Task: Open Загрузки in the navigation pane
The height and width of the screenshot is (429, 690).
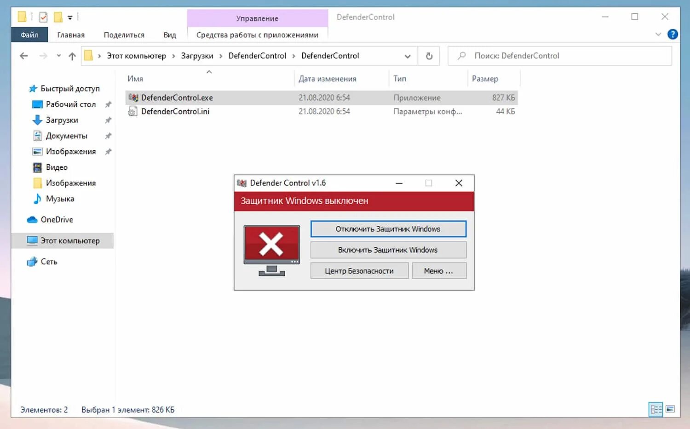Action: [x=62, y=120]
